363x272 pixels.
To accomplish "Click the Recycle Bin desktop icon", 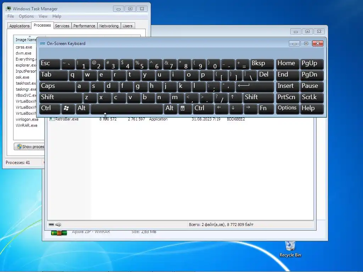I will 290,249.
